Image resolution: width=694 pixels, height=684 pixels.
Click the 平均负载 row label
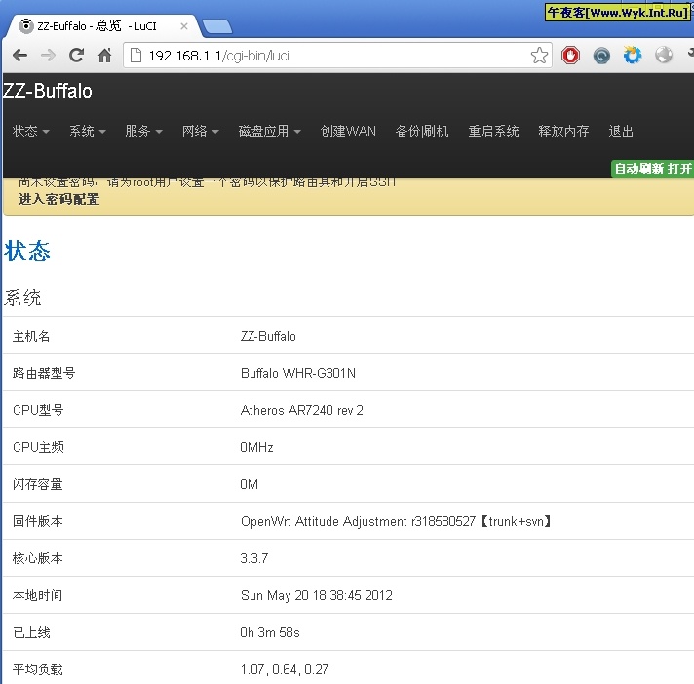38,669
